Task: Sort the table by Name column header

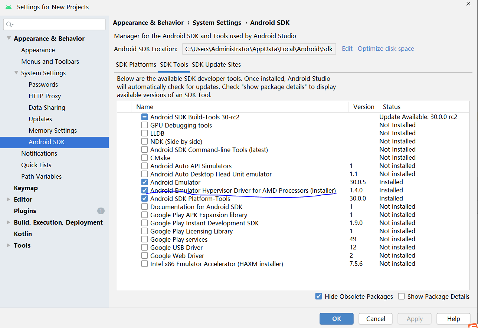Action: 240,107
